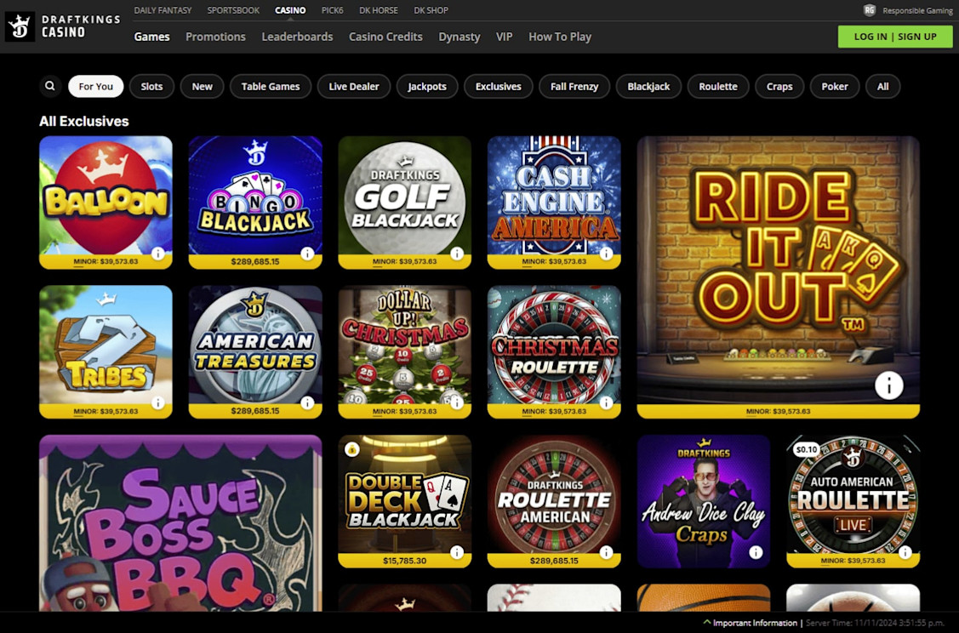Filter by Live Dealer chip
959x633 pixels.
coord(353,86)
